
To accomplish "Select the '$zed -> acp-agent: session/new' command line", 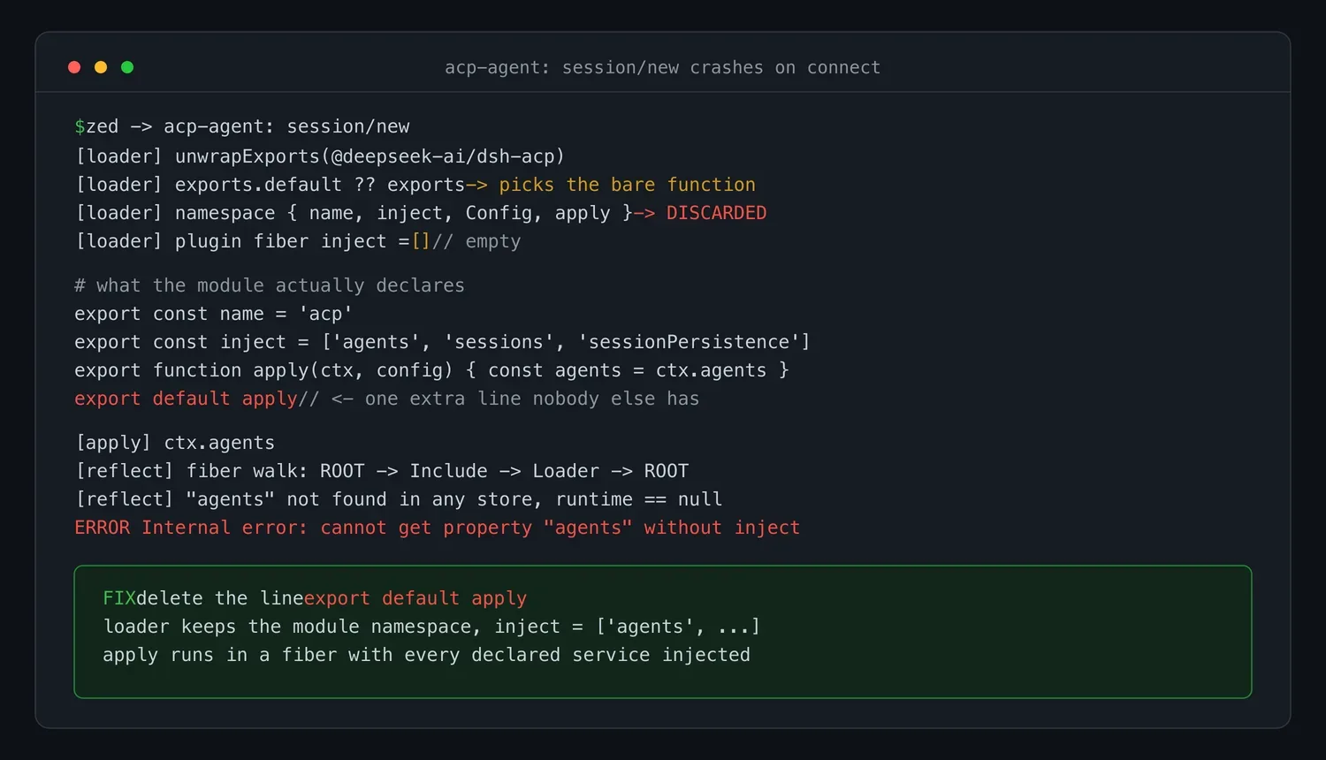I will coord(242,126).
